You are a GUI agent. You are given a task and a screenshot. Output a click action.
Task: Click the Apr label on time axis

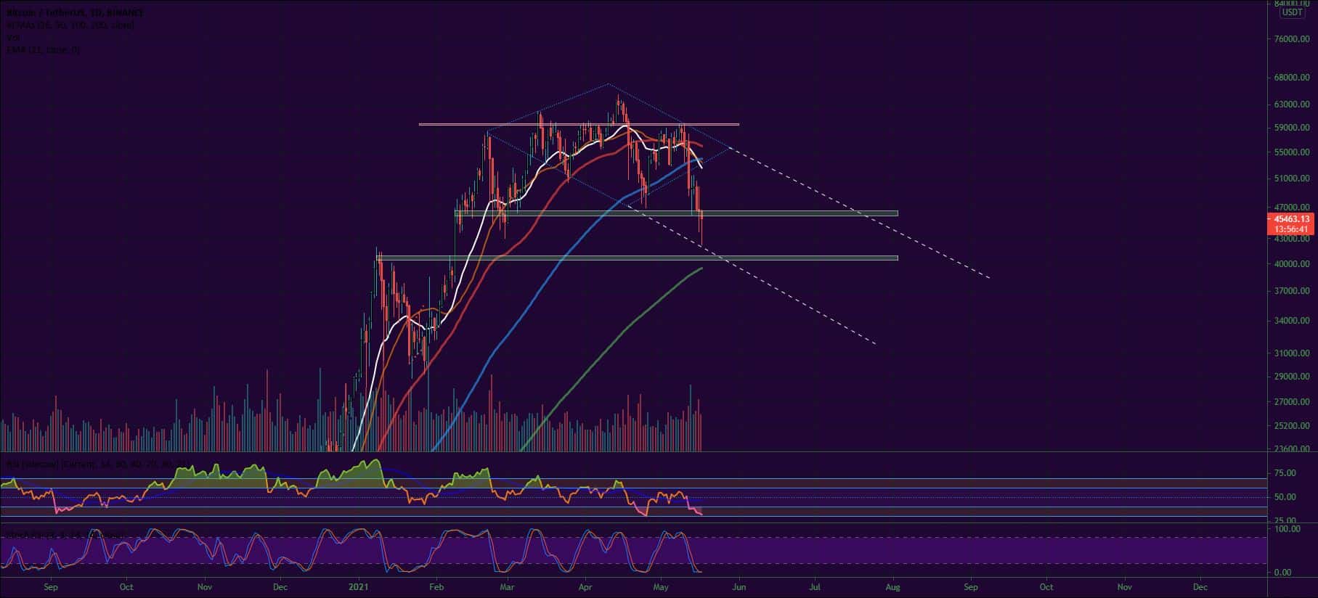coord(585,587)
